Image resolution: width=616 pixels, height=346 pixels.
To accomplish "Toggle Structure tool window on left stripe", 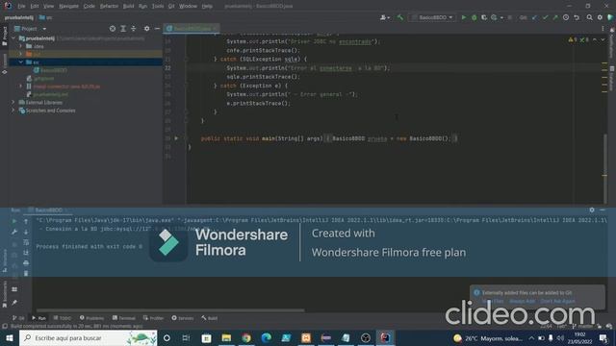I will pyautogui.click(x=4, y=260).
